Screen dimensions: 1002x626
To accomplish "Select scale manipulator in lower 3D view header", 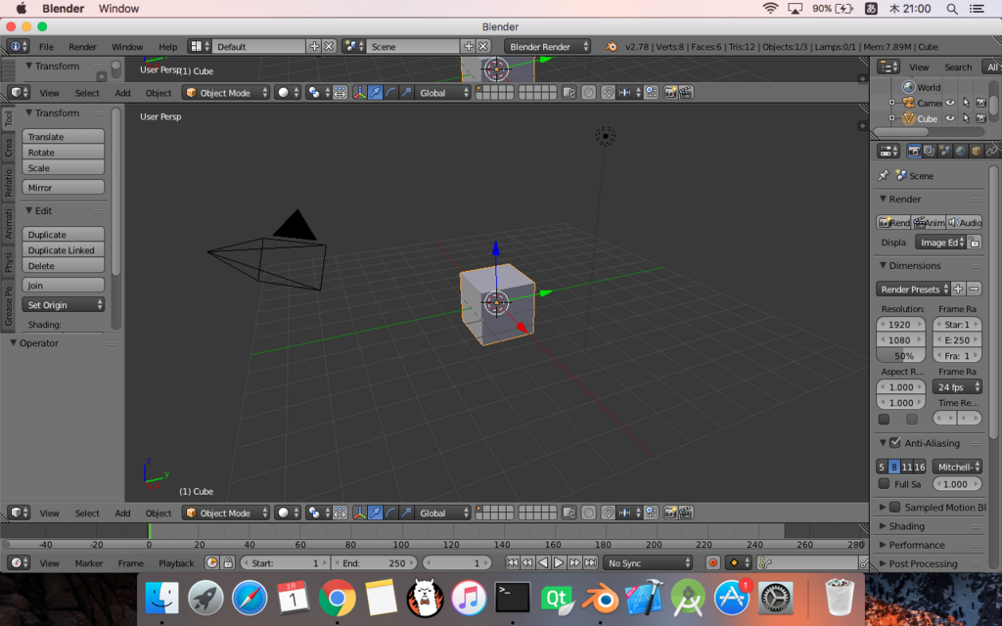I will pyautogui.click(x=406, y=513).
